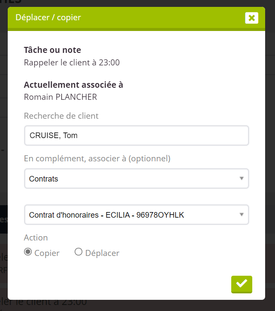Close the Déplacer / copier dialog
Screen dimensions: 275x311
point(251,18)
